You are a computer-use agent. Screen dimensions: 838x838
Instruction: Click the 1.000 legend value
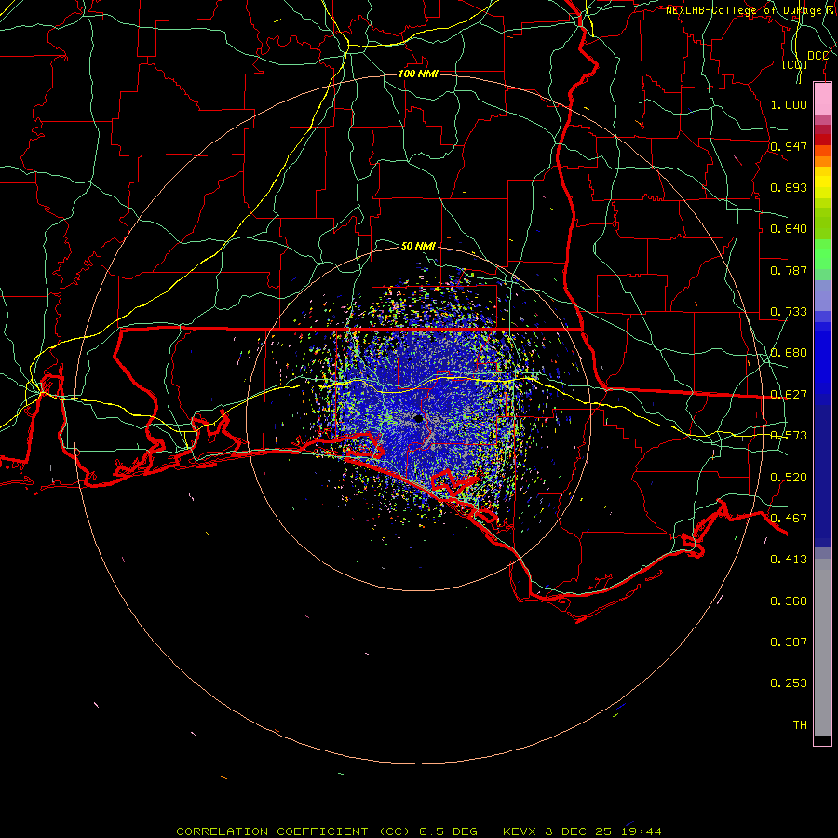coord(789,104)
